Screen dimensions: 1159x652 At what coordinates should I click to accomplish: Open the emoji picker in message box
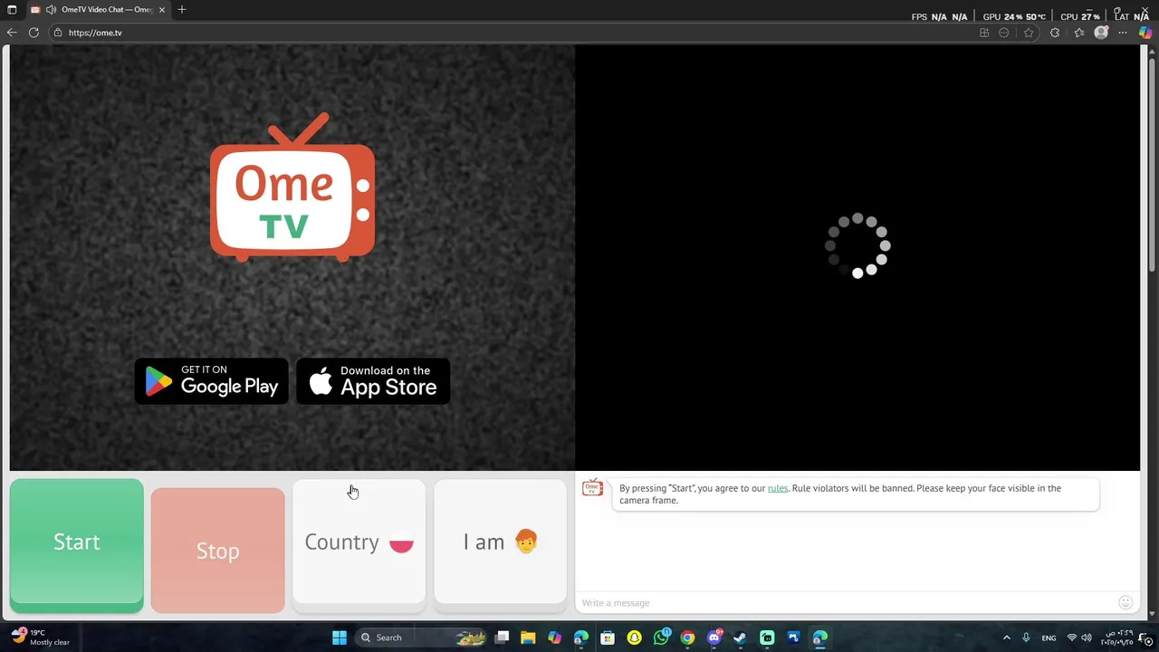point(1125,602)
